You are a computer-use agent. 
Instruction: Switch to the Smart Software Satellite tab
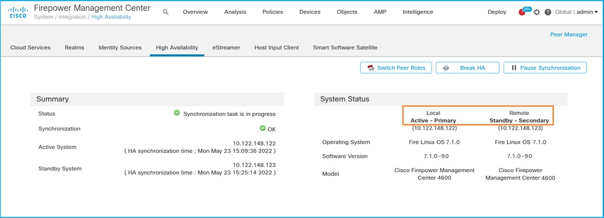(345, 48)
